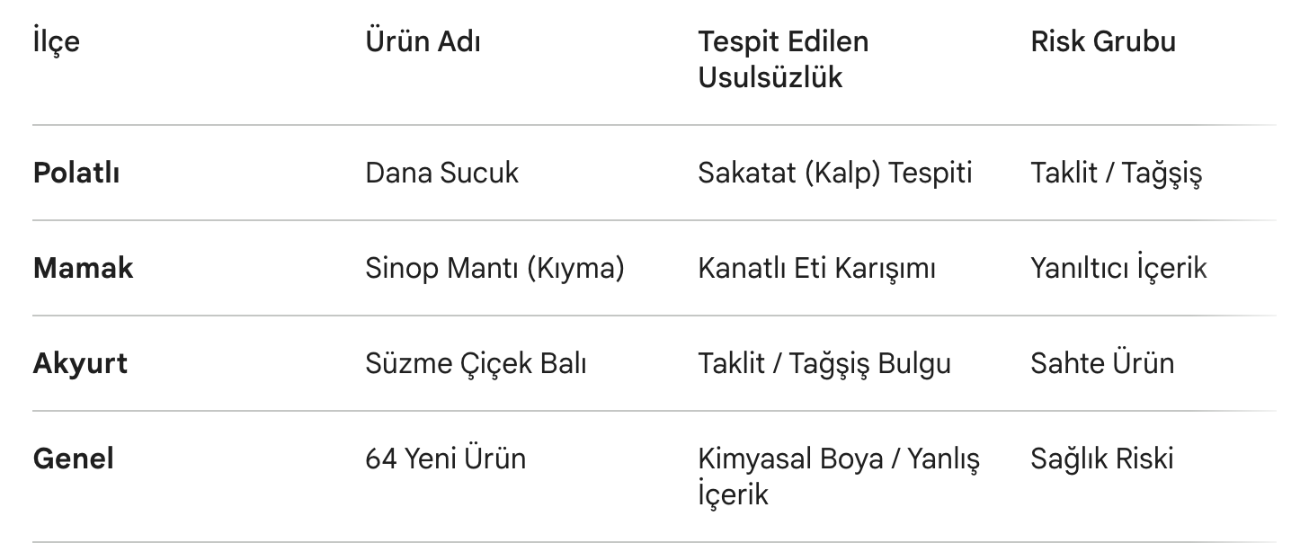Image resolution: width=1309 pixels, height=552 pixels.
Task: Click the Risk Grubu column header
Action: (x=1103, y=42)
